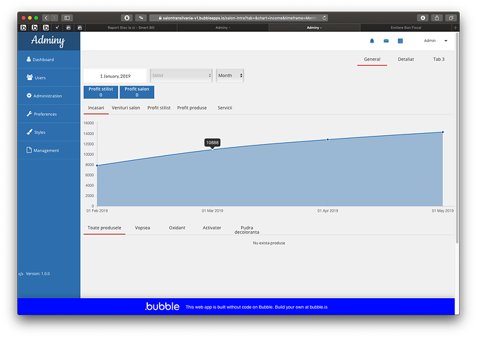Click the 01 Apr 2019 chart data point
The width and height of the screenshot is (477, 338).
point(328,139)
